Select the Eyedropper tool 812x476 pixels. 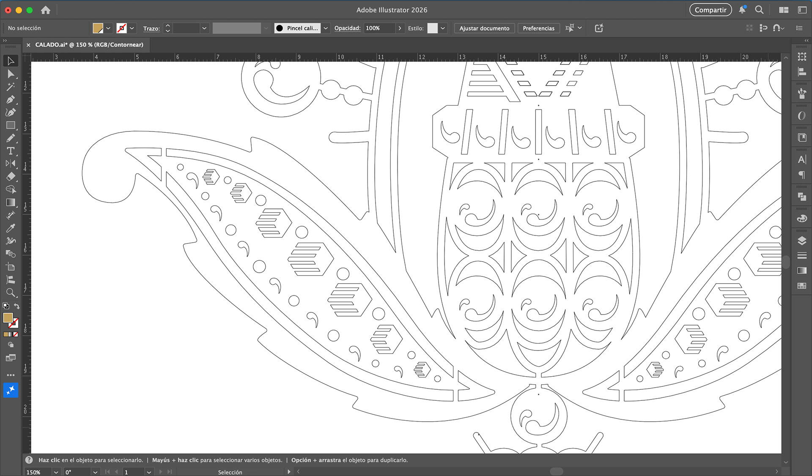pyautogui.click(x=11, y=228)
